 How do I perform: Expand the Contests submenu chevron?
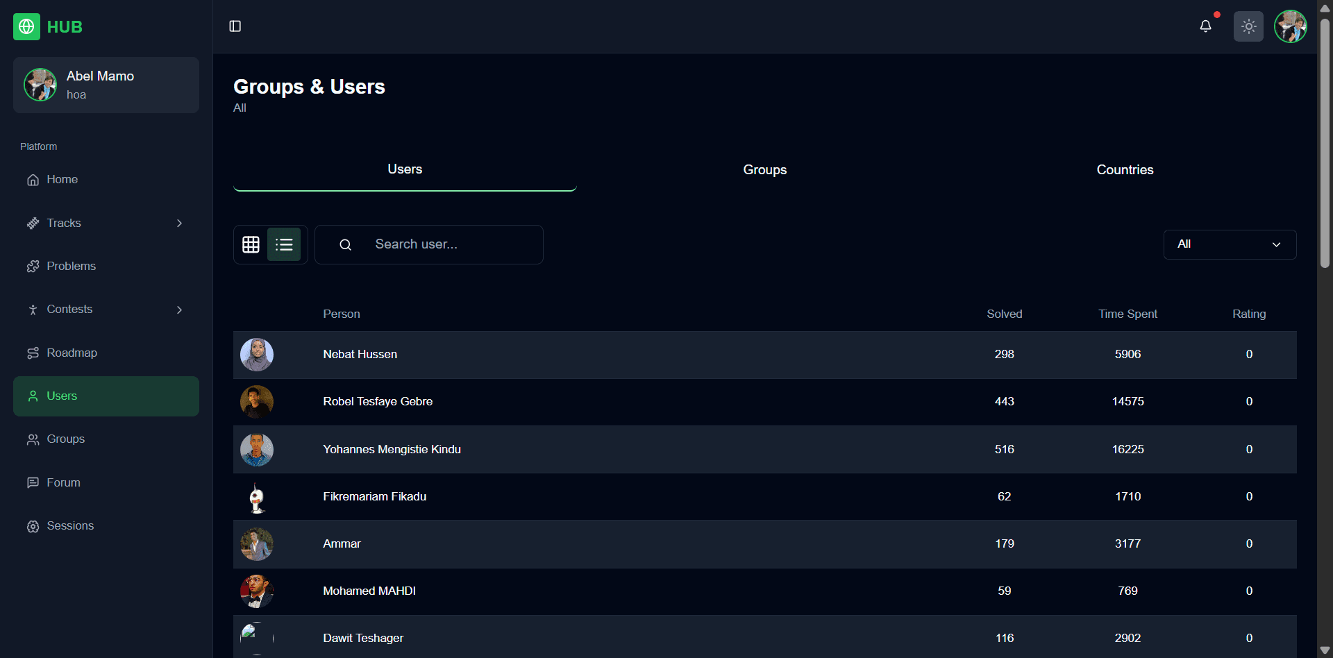pos(179,310)
